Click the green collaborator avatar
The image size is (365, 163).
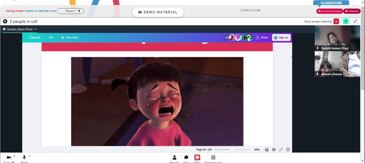[249, 37]
